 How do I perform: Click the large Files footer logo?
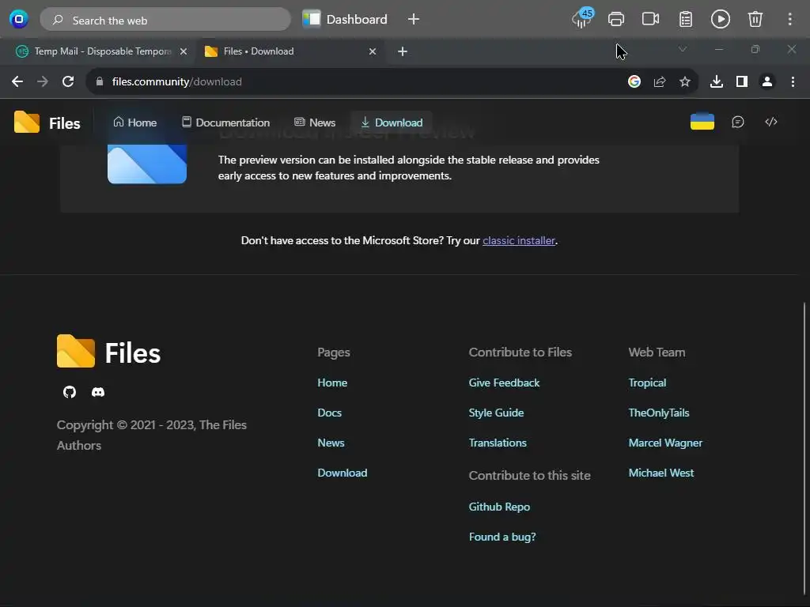(108, 352)
